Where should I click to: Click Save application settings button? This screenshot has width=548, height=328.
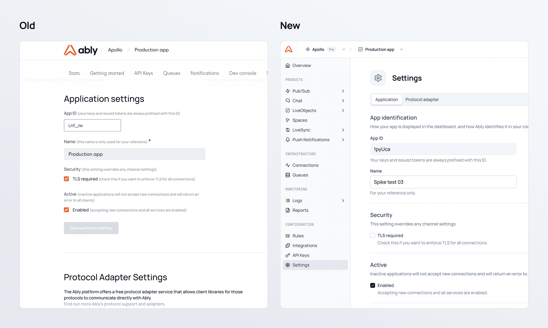[91, 228]
